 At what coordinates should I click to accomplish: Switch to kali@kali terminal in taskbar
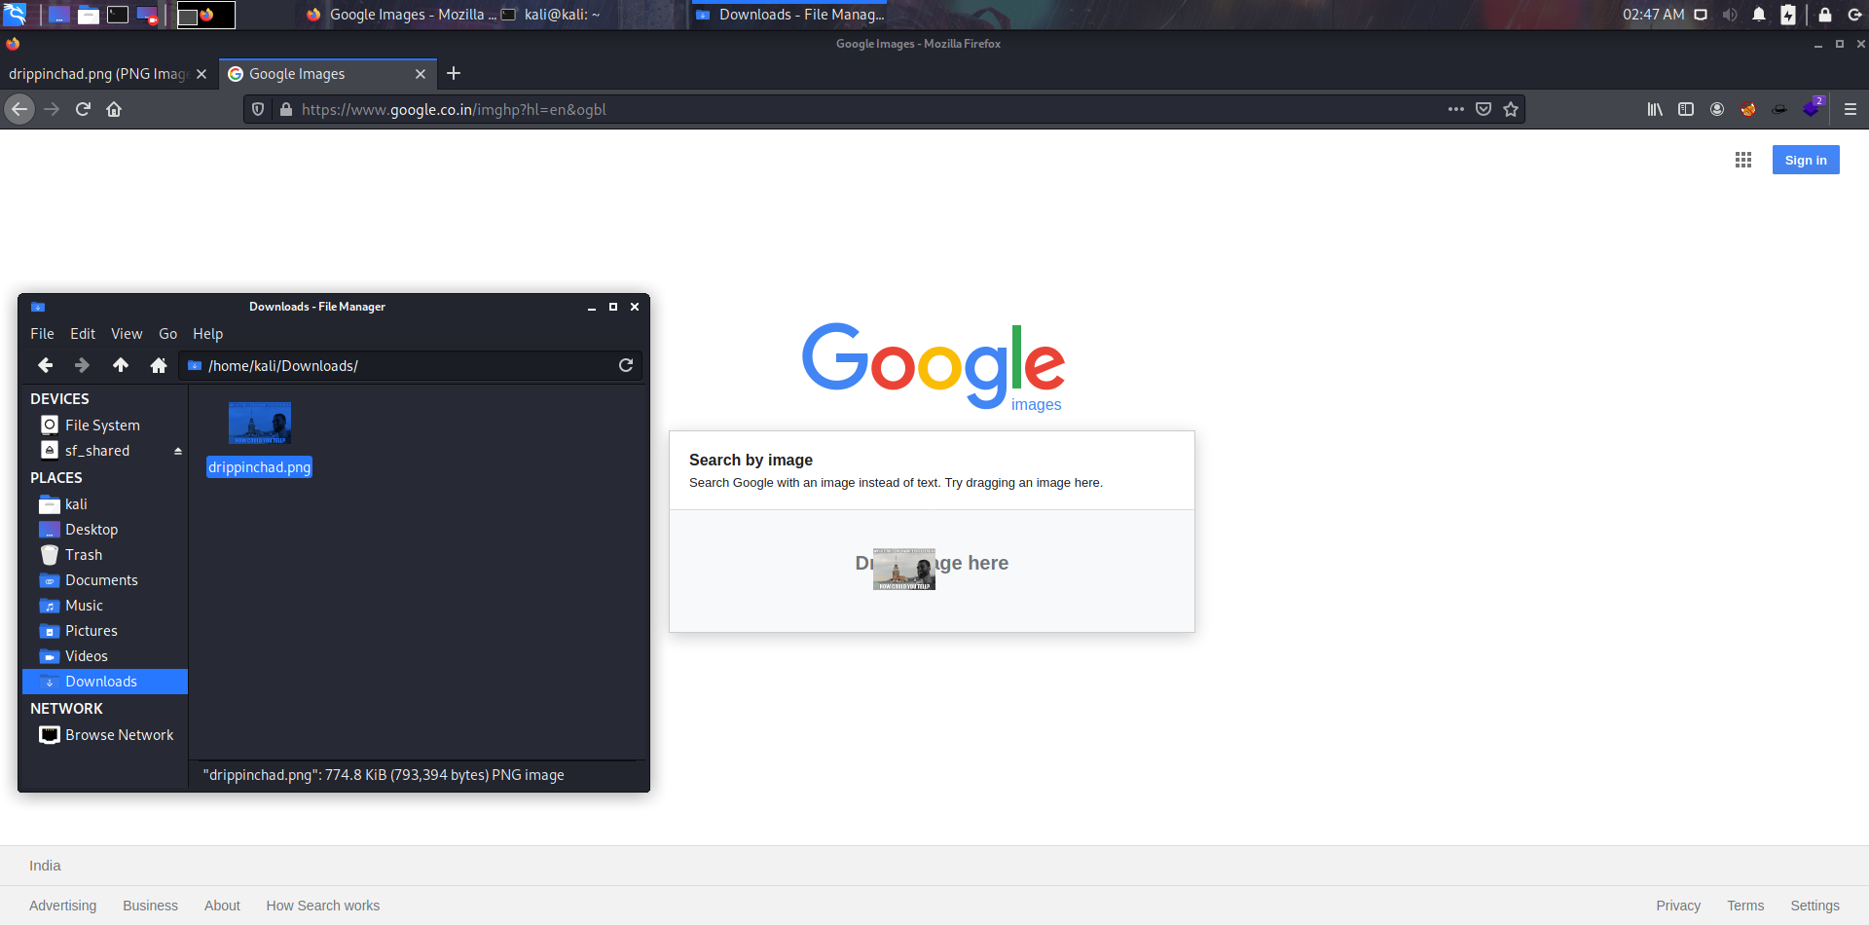click(x=552, y=15)
